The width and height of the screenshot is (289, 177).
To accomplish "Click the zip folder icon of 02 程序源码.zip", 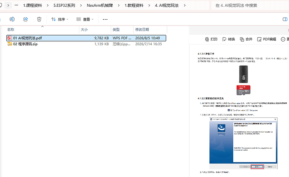I will point(10,44).
